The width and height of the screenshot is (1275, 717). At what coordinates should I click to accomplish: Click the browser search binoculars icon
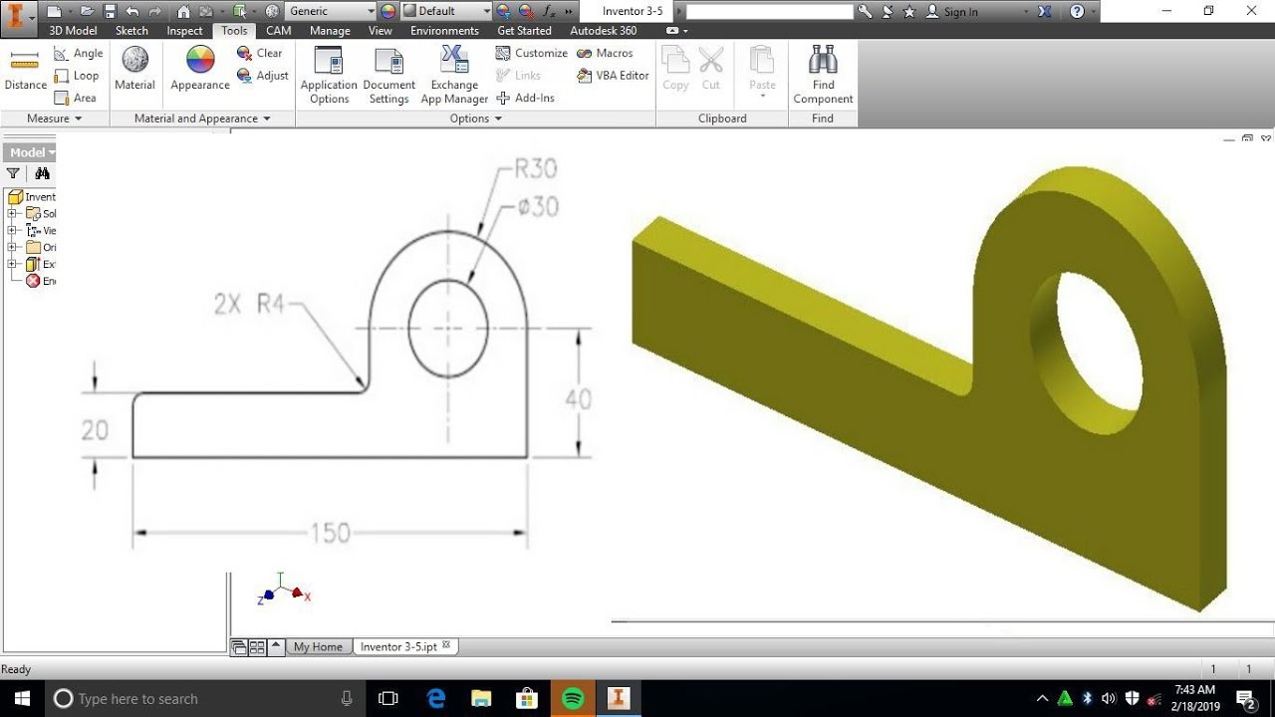click(42, 173)
